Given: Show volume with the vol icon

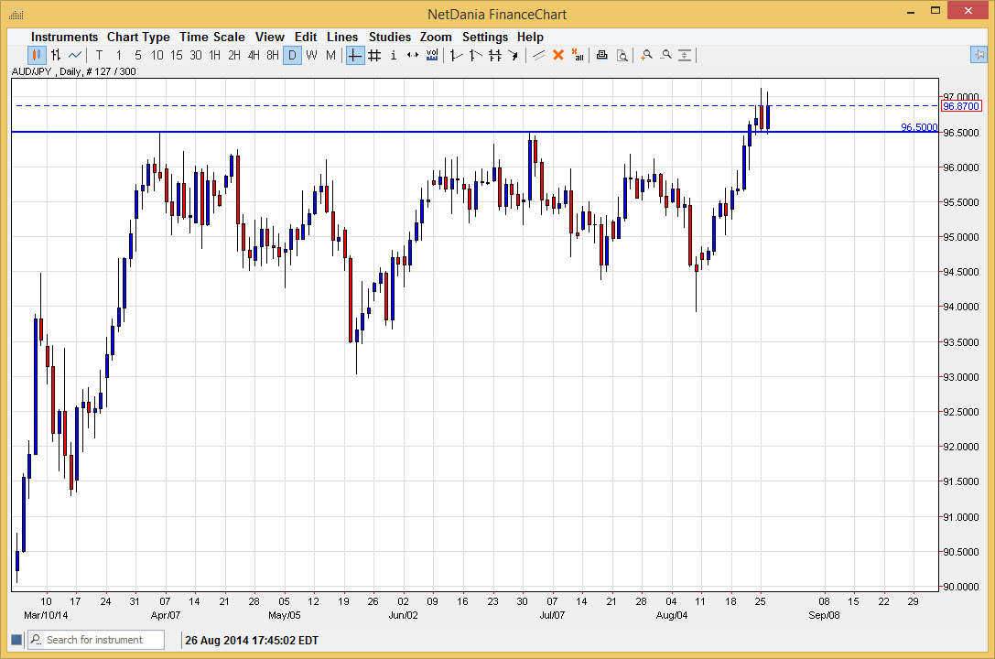Looking at the screenshot, I should [x=432, y=55].
